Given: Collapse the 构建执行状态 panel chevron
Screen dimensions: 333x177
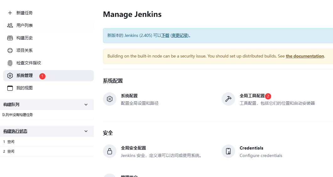Looking at the screenshot, I should 86,131.
